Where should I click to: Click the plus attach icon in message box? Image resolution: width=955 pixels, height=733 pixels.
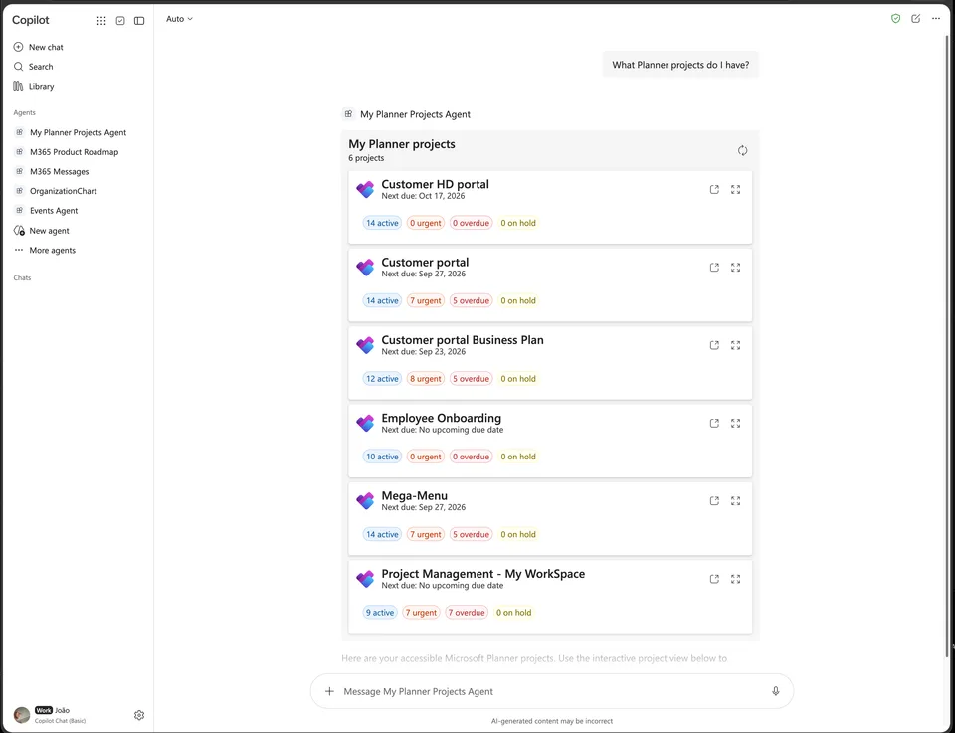pos(329,691)
